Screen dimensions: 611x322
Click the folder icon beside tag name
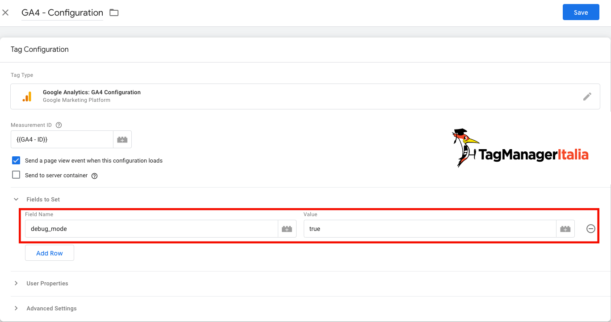point(114,13)
